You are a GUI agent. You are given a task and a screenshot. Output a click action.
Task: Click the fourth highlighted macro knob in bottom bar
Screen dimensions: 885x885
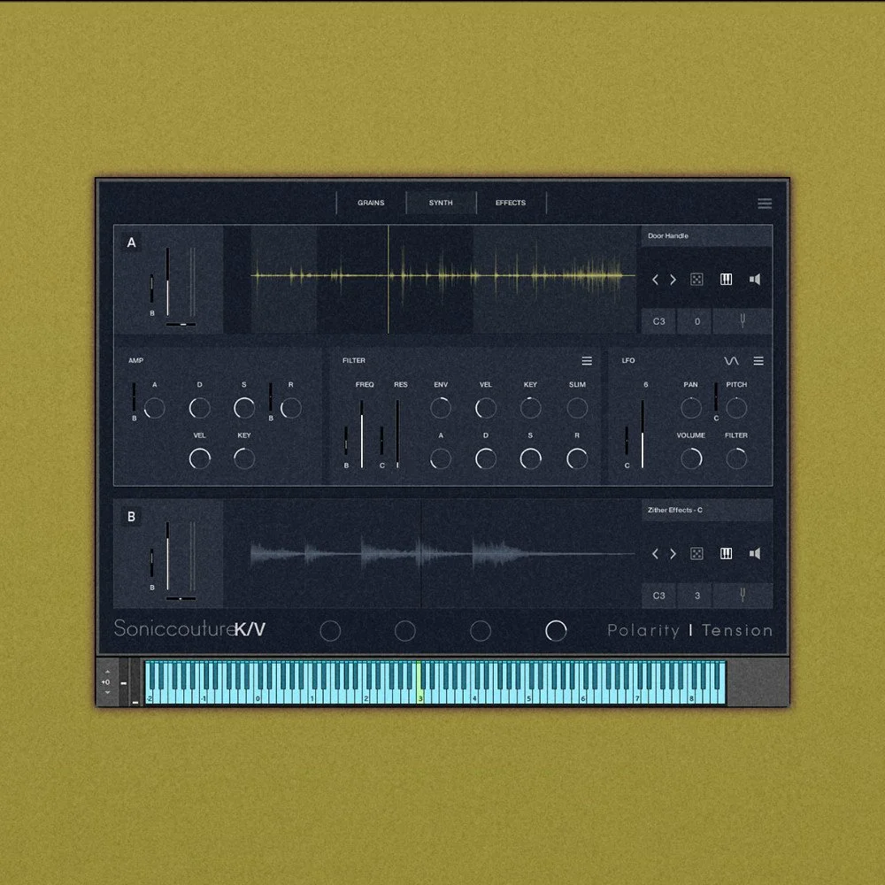click(556, 631)
